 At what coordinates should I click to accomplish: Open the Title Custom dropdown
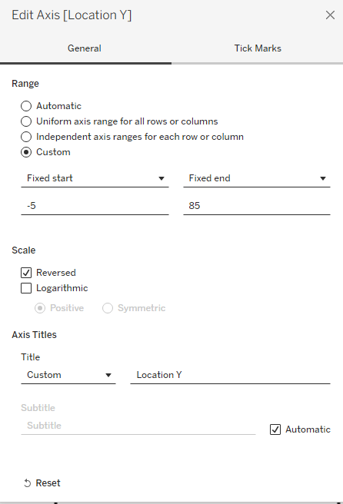[x=68, y=375]
